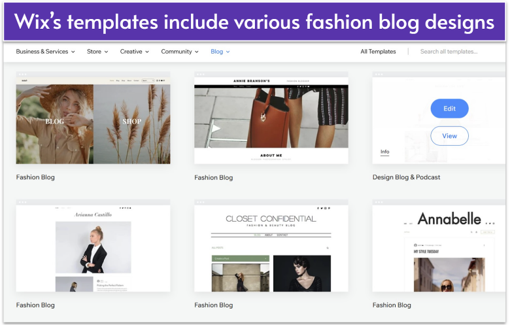Click Fashion Blog label under Closet Confidential
The height and width of the screenshot is (325, 510).
pos(214,305)
